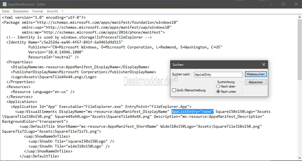
Task: Click the DisplayName ms-resource line
Action: tap(80, 67)
